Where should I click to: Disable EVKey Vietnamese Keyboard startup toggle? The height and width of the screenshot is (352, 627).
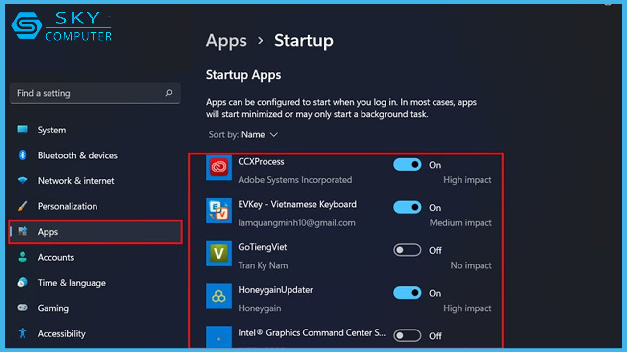point(407,207)
